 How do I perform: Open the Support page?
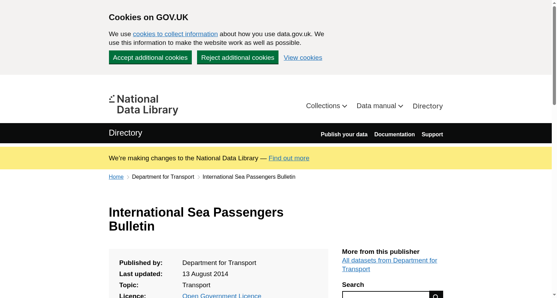point(432,134)
